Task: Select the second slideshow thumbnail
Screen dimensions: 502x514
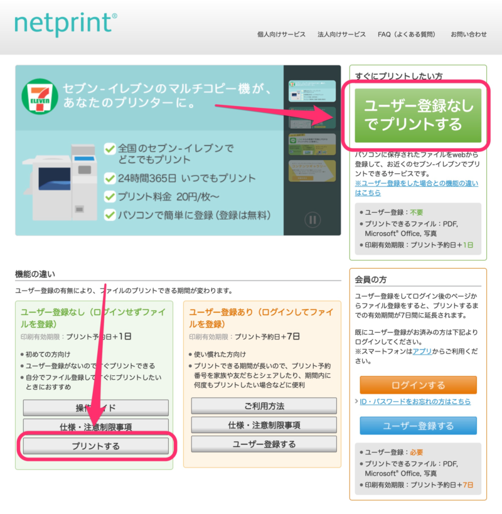Action: (312, 117)
